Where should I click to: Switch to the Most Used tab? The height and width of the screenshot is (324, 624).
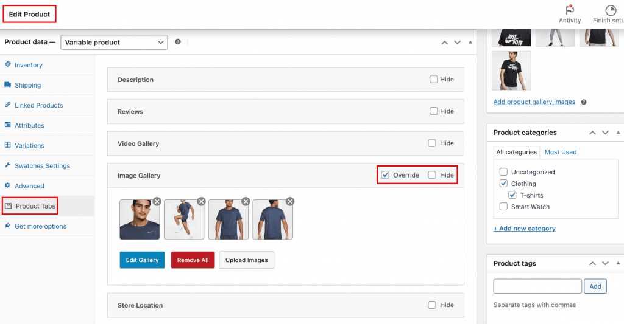coord(560,152)
